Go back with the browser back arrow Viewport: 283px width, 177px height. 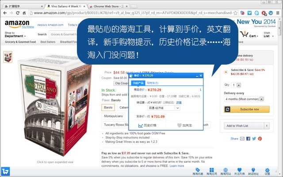(x=5, y=13)
